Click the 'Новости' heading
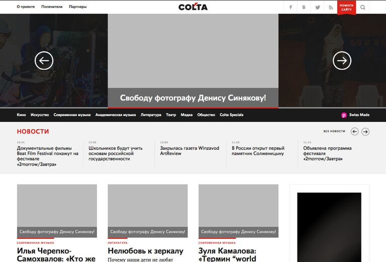The height and width of the screenshot is (262, 386). tap(33, 132)
